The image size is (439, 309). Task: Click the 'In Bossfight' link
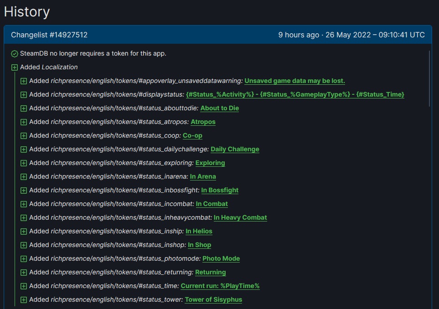coord(220,191)
